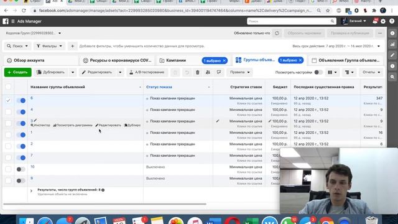This screenshot has width=398, height=224.
Task: Click the add filter plus icon
Action: point(72,46)
